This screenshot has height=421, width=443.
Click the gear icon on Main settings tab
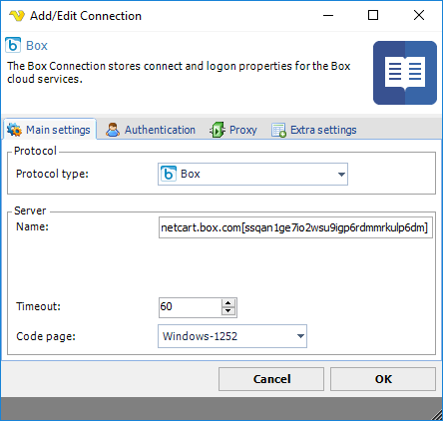click(x=14, y=130)
